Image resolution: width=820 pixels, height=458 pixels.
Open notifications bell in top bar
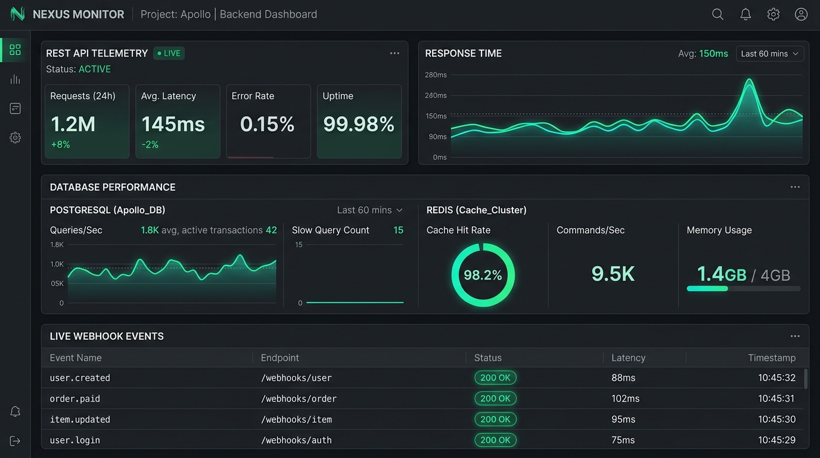(746, 14)
